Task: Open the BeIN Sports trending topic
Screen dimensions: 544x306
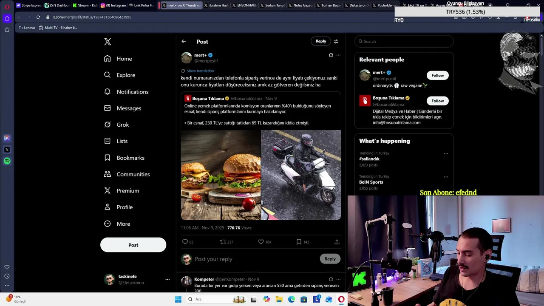Action: 371,182
